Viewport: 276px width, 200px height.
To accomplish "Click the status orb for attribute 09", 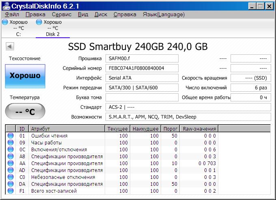I will tap(11, 142).
